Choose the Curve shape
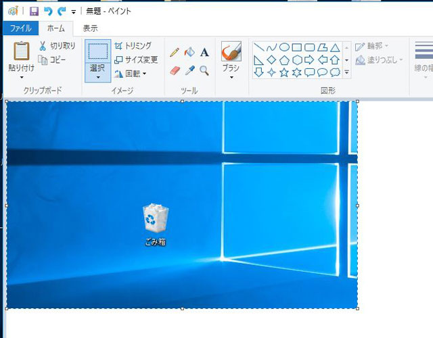Screen dimensions: 433x338 pyautogui.click(x=271, y=47)
